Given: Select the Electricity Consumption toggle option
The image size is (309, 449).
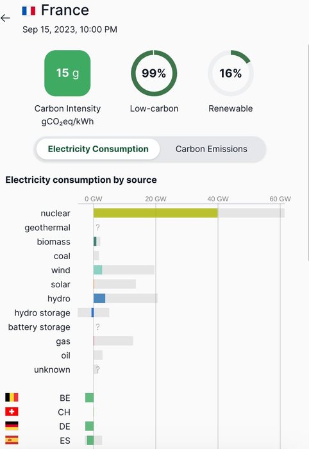Looking at the screenshot, I should pyautogui.click(x=98, y=149).
